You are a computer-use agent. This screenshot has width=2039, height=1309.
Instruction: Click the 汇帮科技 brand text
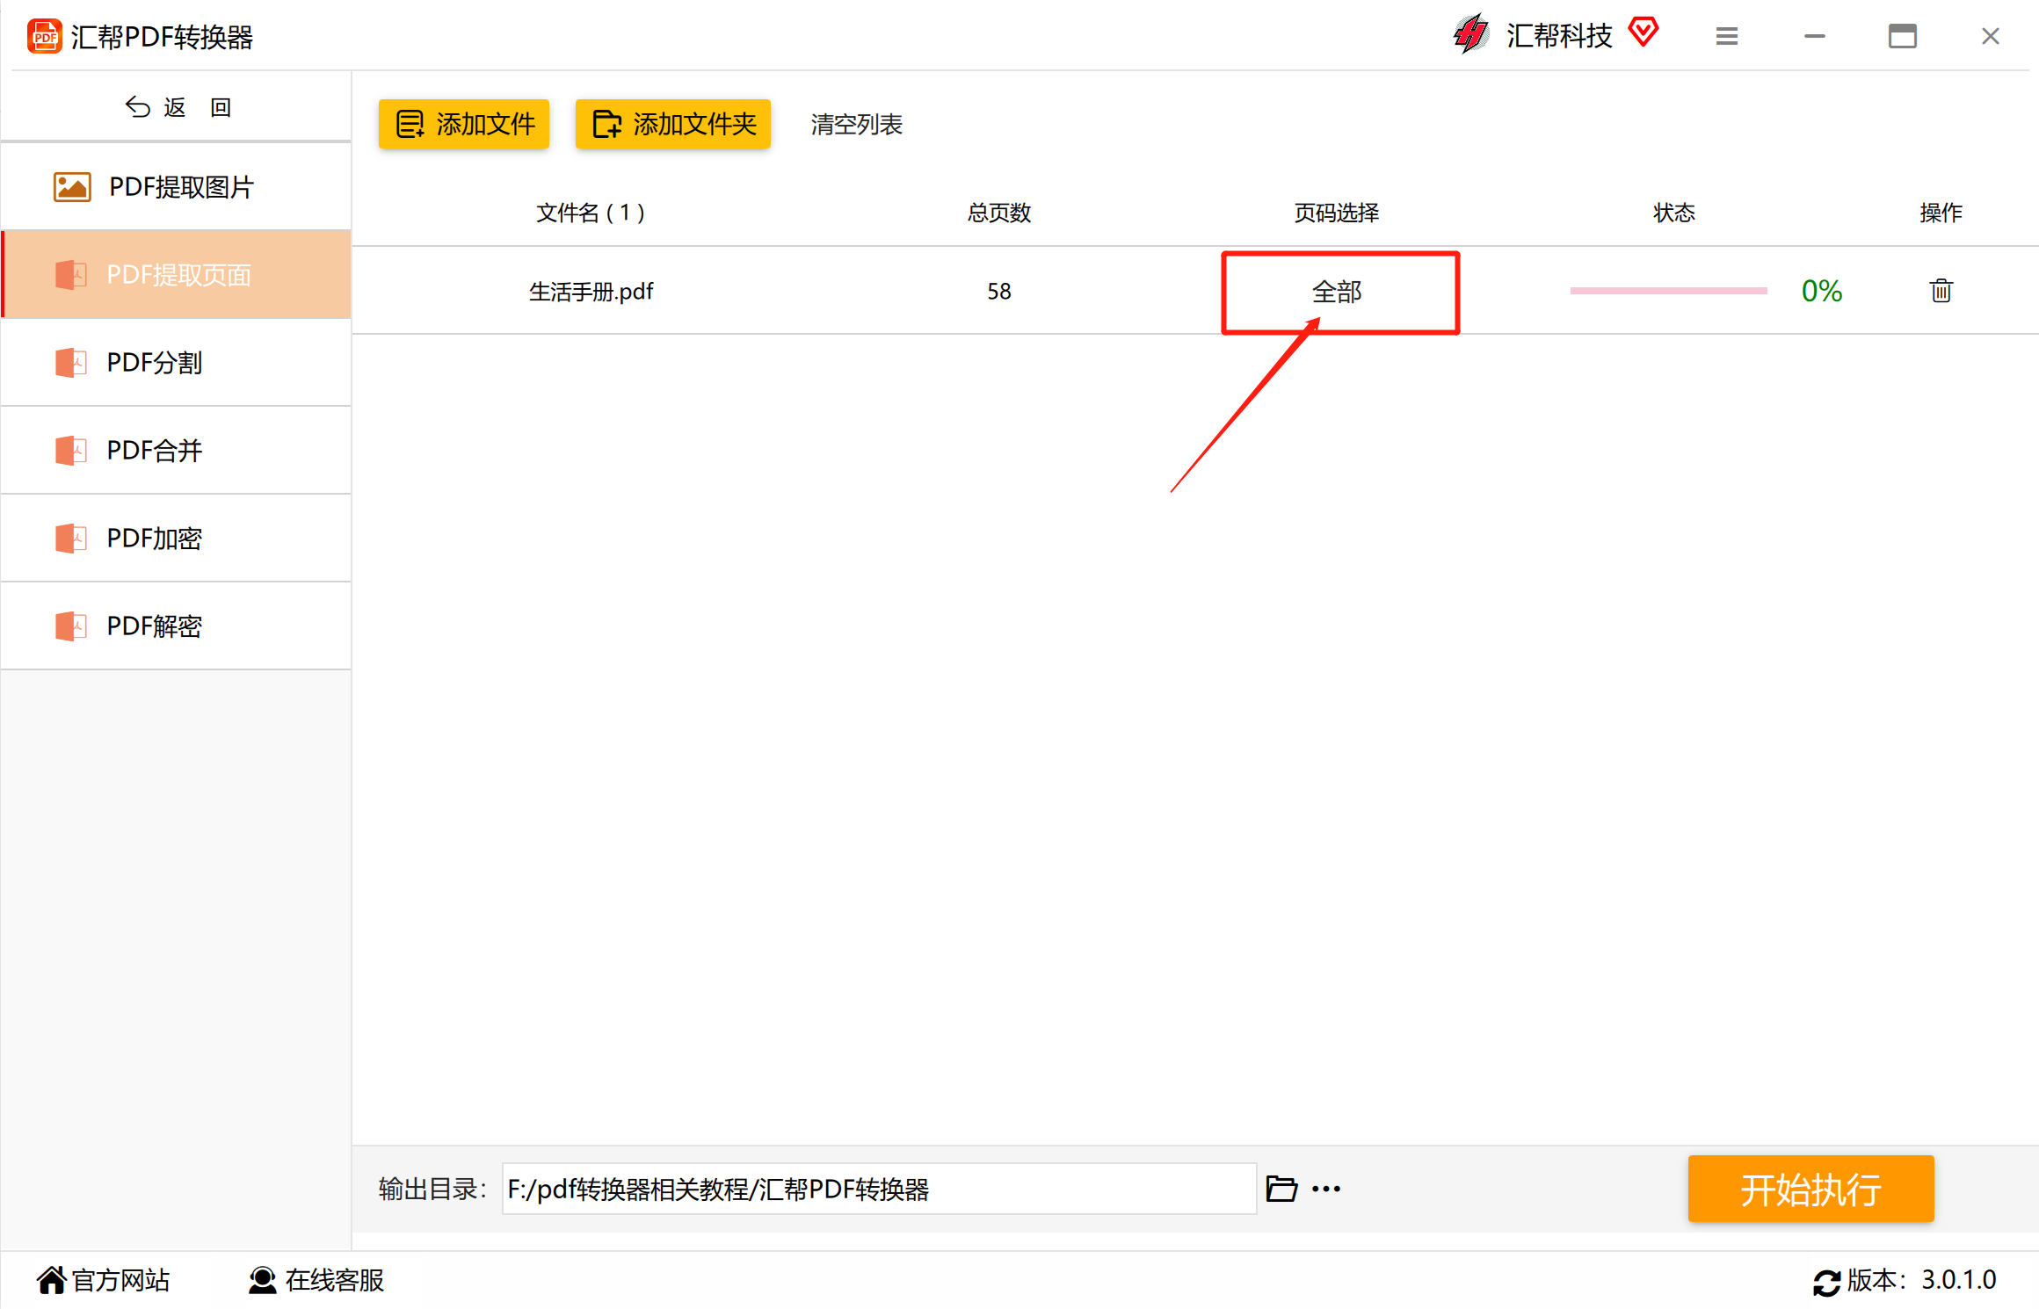[x=1559, y=35]
